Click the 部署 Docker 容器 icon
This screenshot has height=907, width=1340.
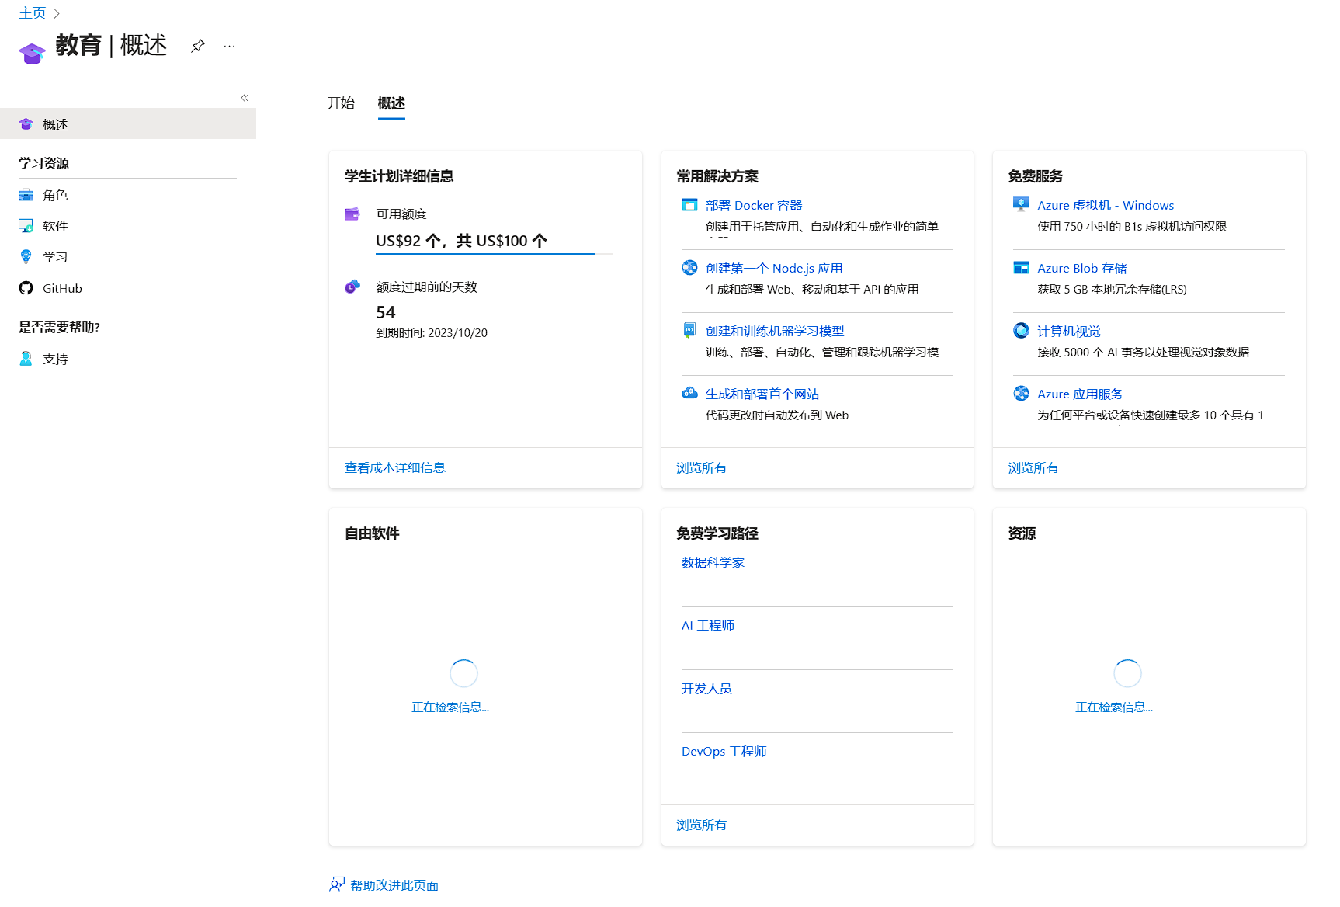pyautogui.click(x=689, y=205)
